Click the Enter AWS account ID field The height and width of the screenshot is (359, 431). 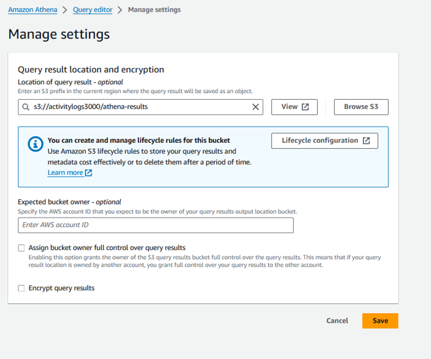click(x=156, y=225)
